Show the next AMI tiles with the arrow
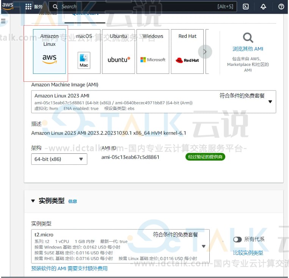The height and width of the screenshot is (278, 289). click(x=205, y=52)
